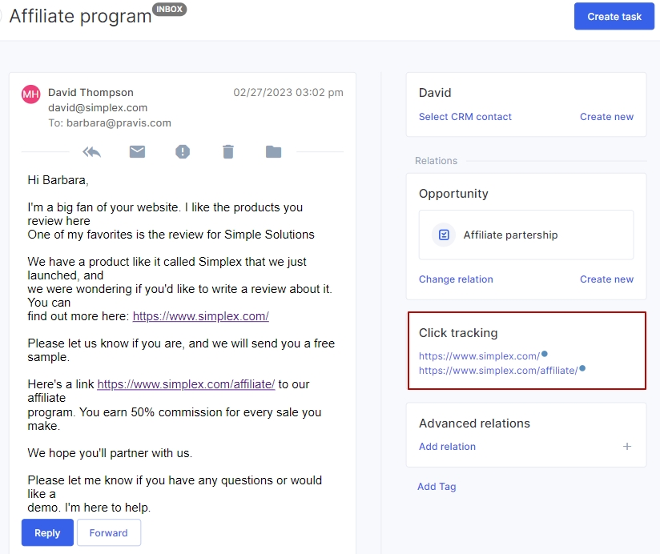
Task: Click sender address david@simplex.com
Action: 98,108
